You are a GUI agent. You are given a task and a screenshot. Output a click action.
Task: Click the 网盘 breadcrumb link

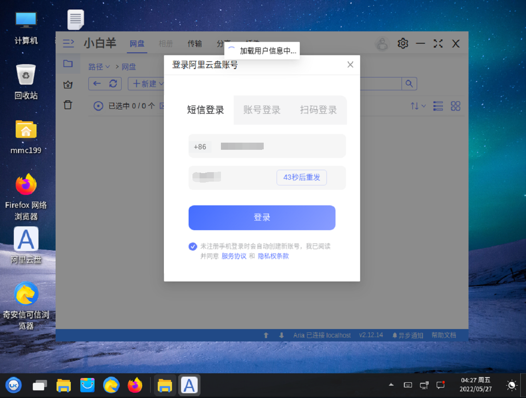coord(128,67)
